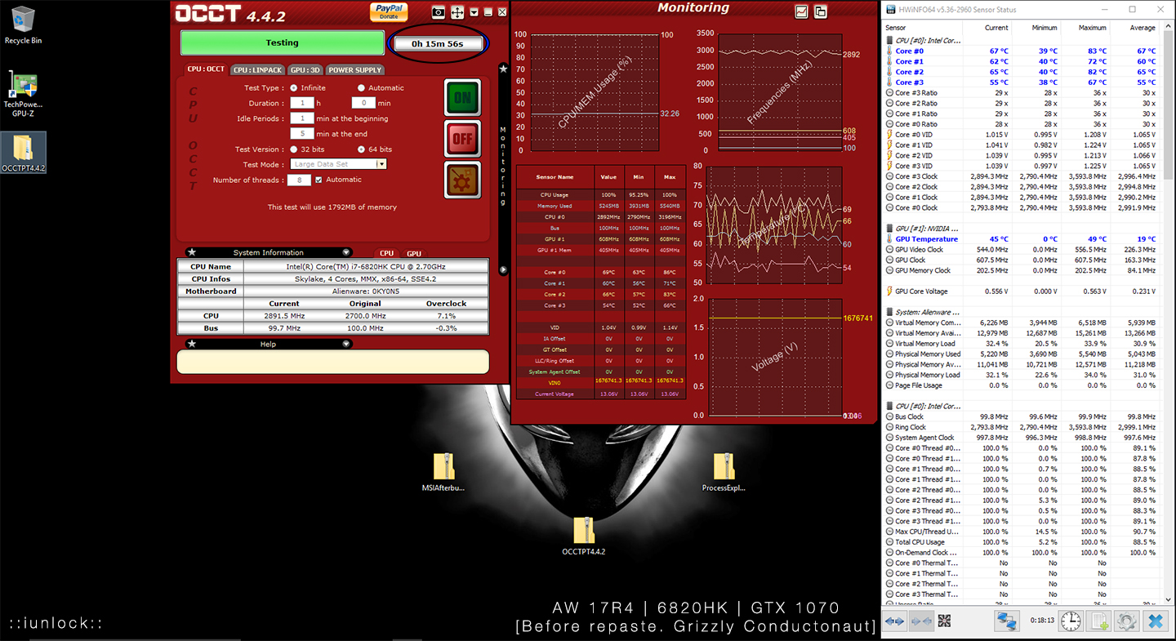
Task: Select GPU Temperature row in HWiNFO
Action: tap(1021, 239)
